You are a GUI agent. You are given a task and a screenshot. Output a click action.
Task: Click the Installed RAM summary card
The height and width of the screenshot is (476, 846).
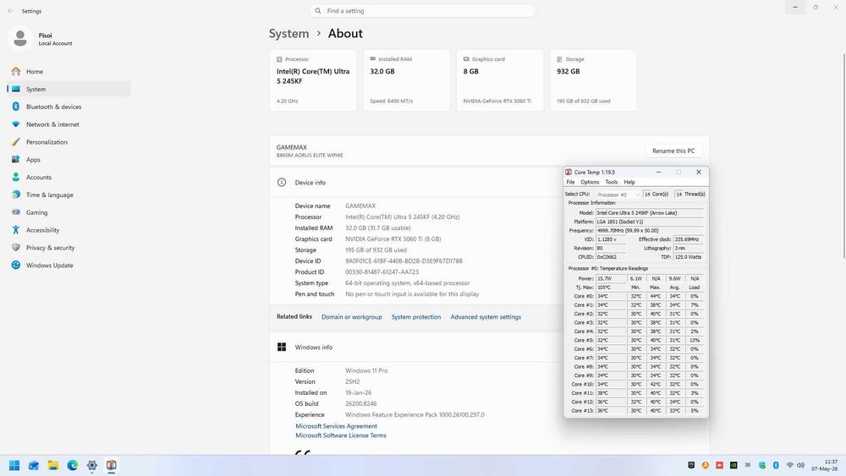point(406,80)
